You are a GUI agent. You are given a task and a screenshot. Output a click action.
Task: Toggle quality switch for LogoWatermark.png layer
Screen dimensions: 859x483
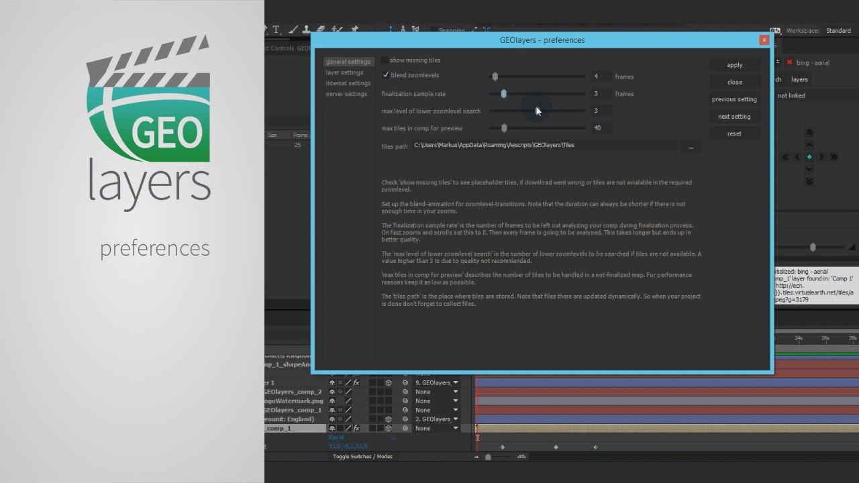click(x=348, y=401)
